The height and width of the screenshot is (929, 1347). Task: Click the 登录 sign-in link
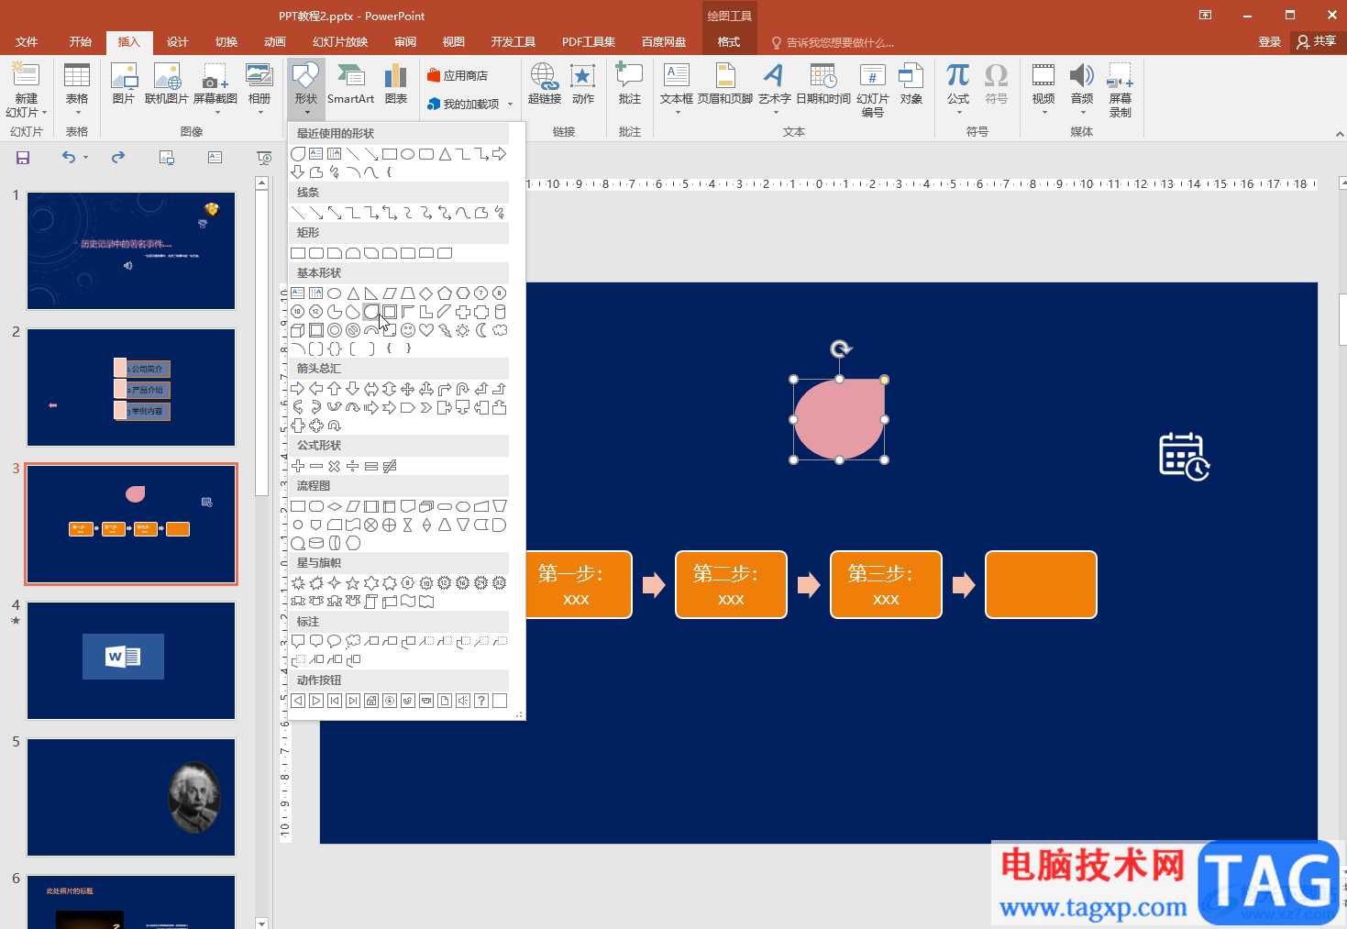pos(1270,42)
